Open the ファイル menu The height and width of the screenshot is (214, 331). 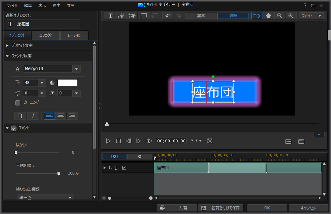tap(12, 6)
